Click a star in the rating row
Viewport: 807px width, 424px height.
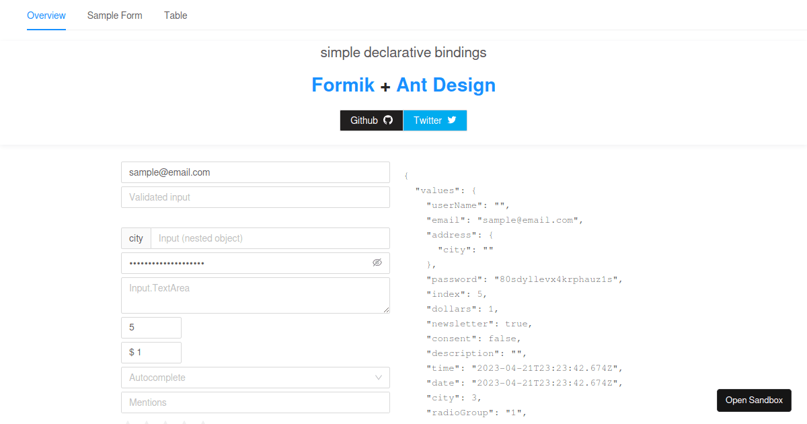click(165, 422)
